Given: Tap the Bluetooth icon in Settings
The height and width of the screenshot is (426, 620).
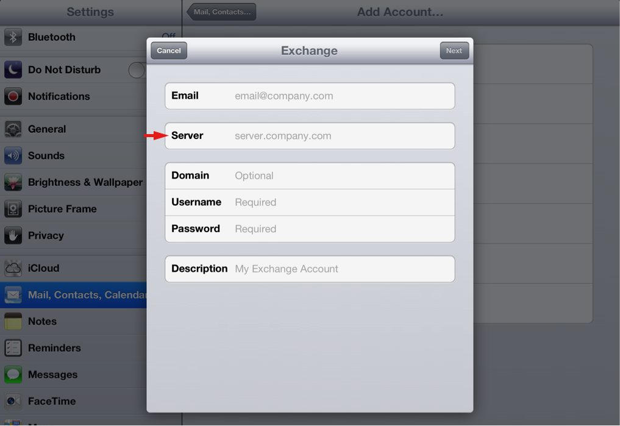Looking at the screenshot, I should point(13,37).
